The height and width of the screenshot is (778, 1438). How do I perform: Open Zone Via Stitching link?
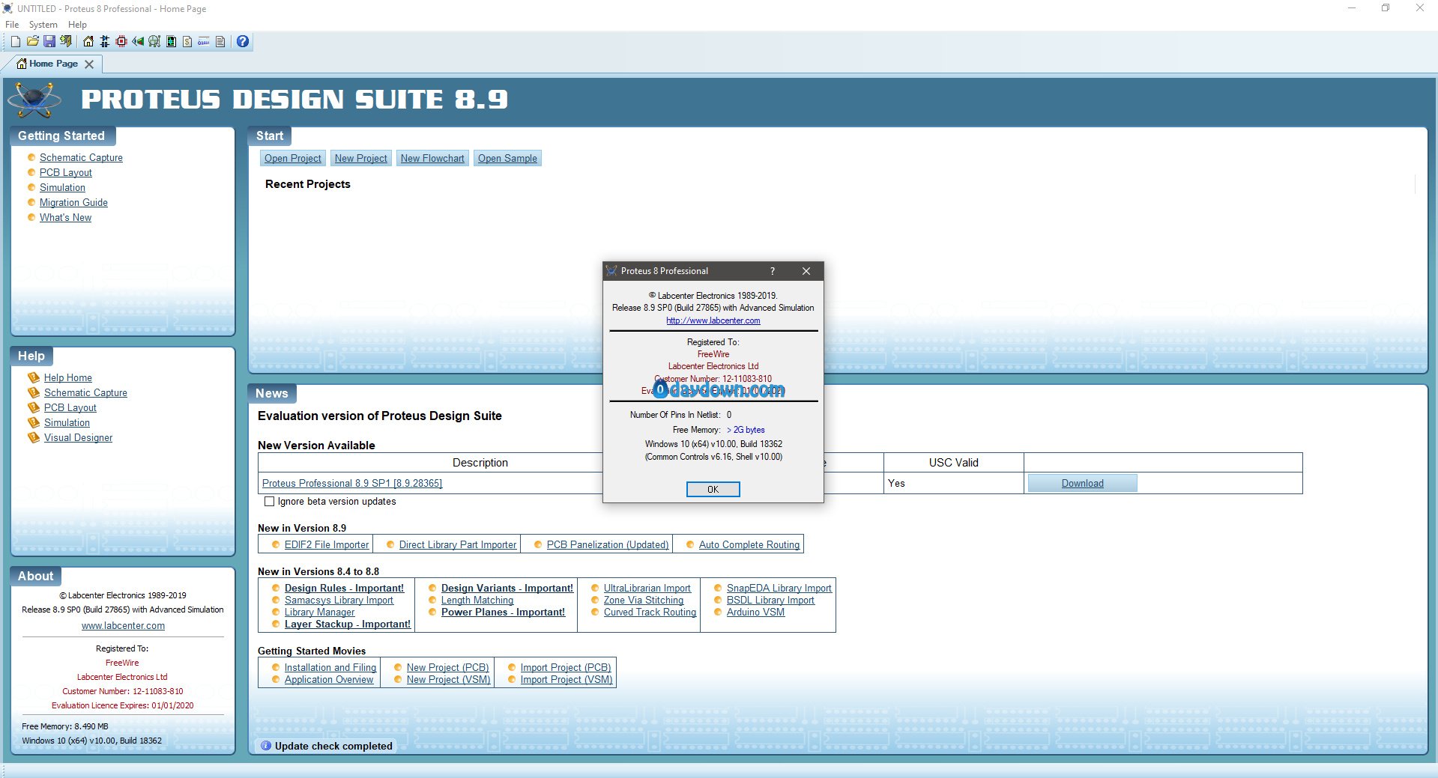pos(644,601)
